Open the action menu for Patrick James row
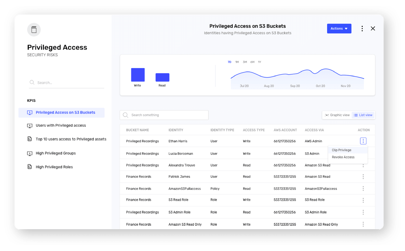 tap(363, 176)
